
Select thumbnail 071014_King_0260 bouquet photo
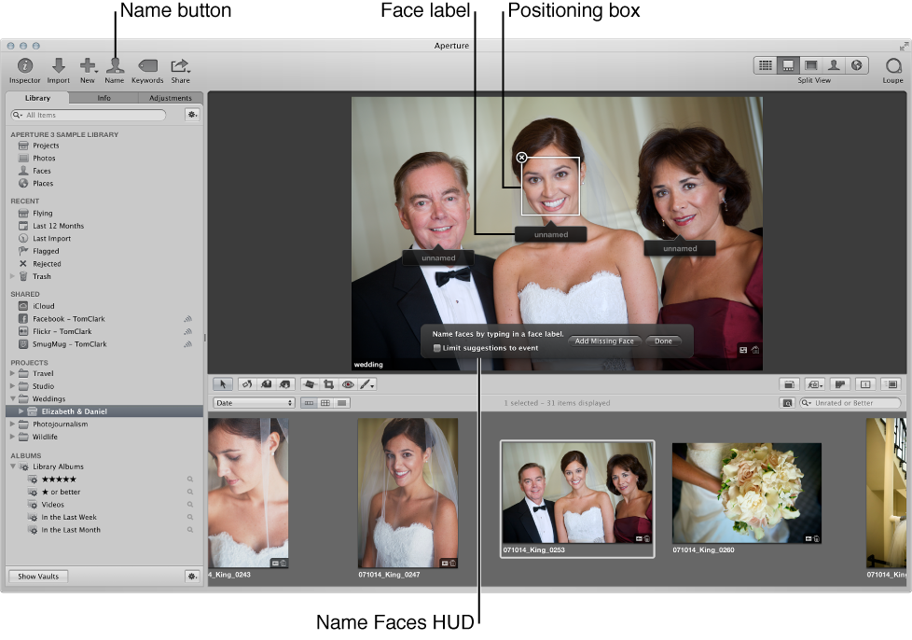(746, 493)
